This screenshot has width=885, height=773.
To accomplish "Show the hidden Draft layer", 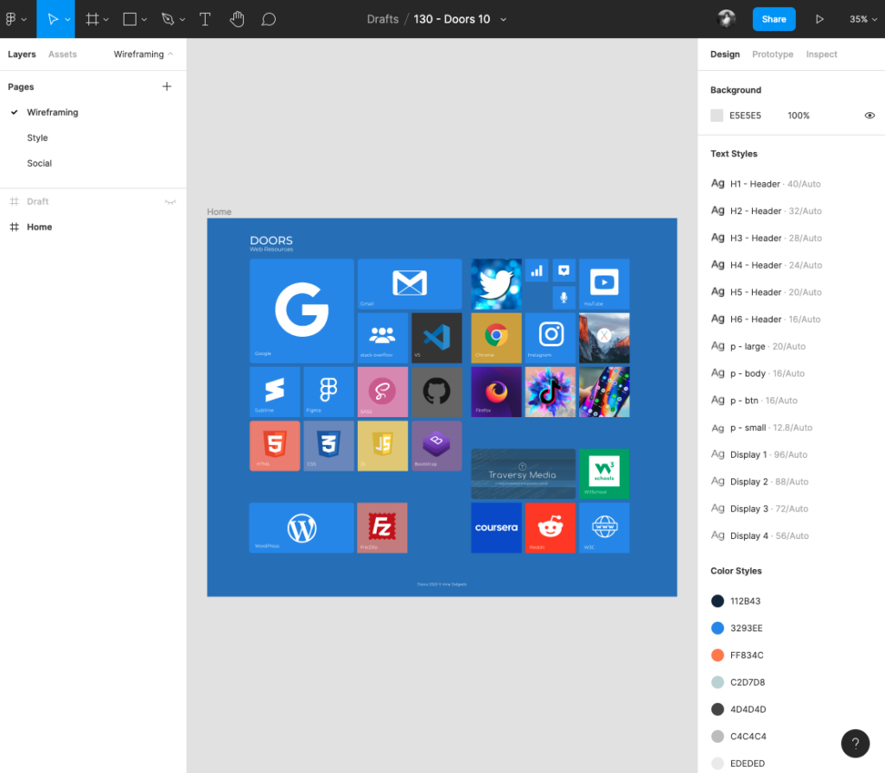I will pos(170,201).
